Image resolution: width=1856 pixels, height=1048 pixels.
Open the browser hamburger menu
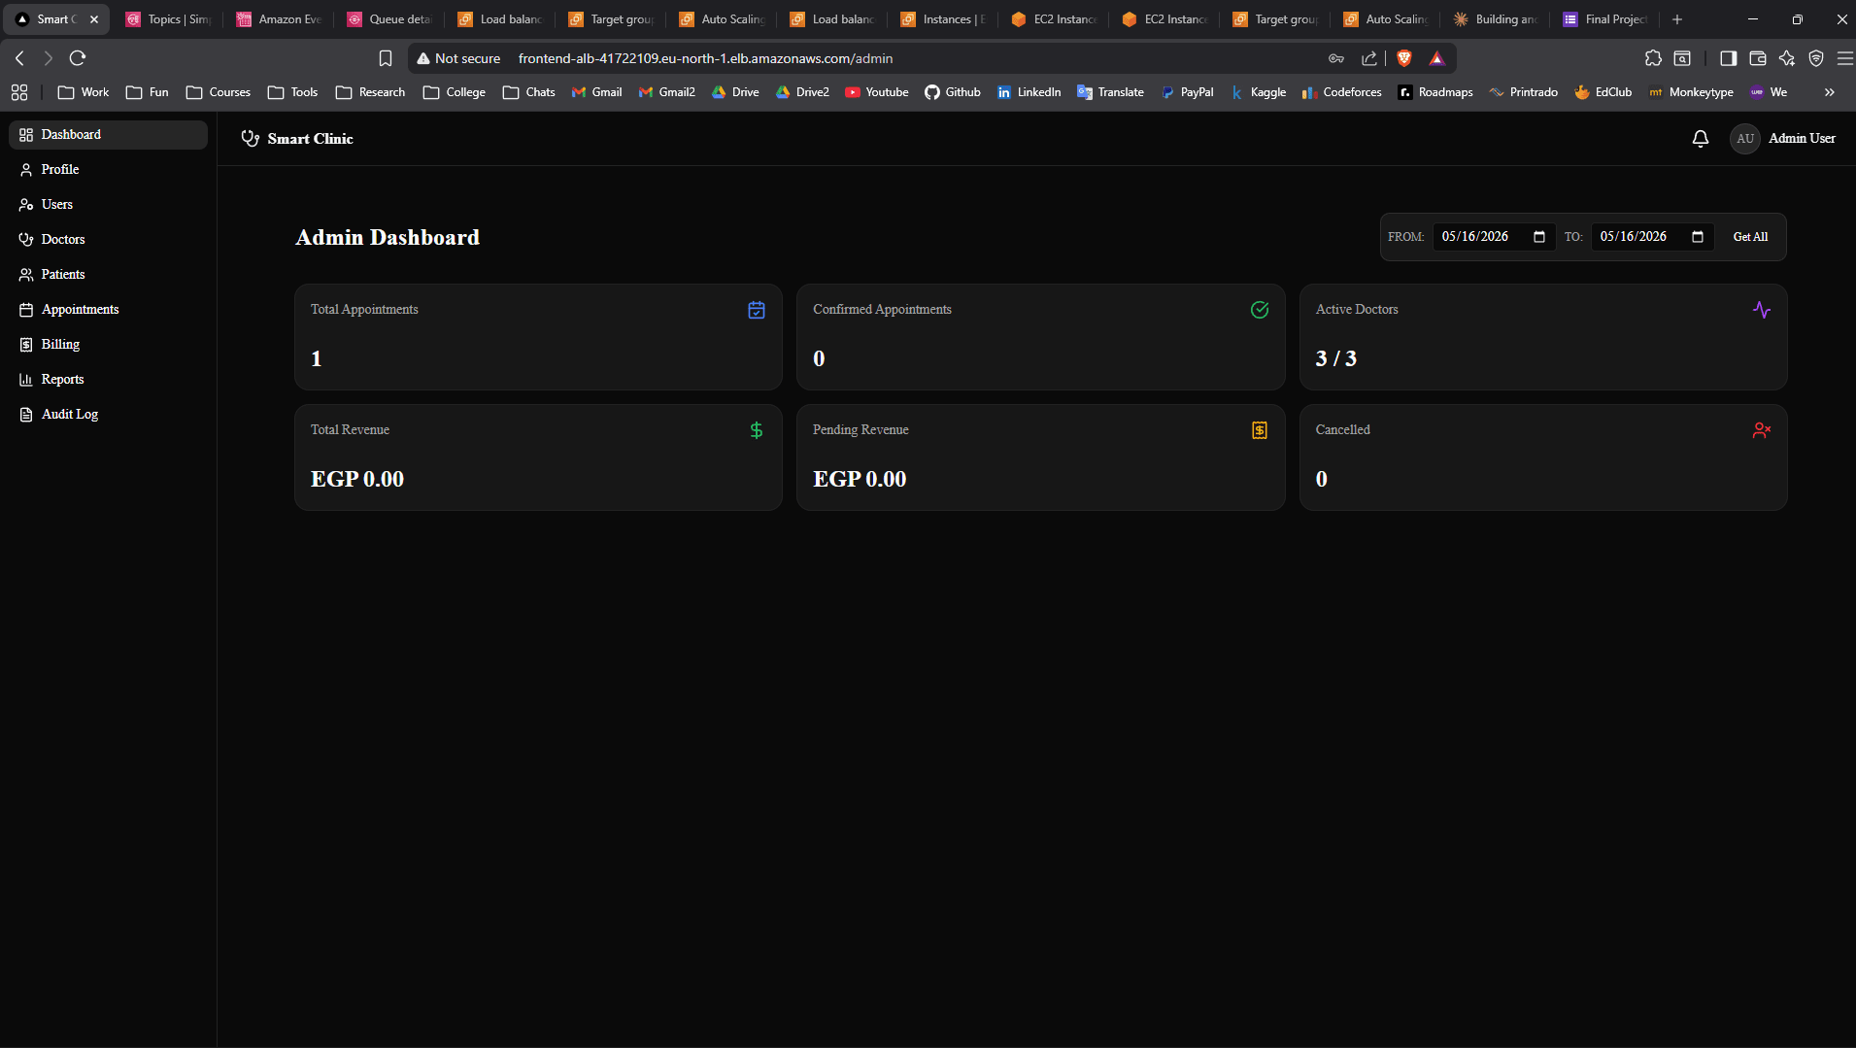[x=1844, y=58]
